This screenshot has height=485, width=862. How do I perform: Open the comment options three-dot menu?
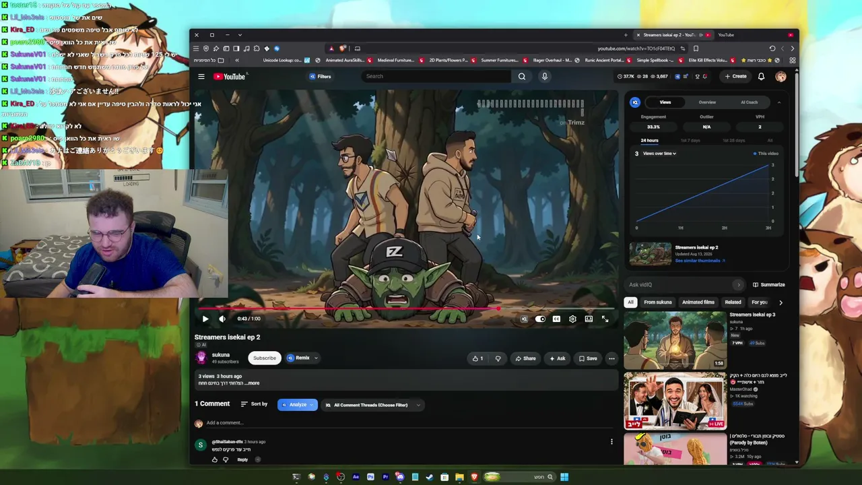[611, 442]
